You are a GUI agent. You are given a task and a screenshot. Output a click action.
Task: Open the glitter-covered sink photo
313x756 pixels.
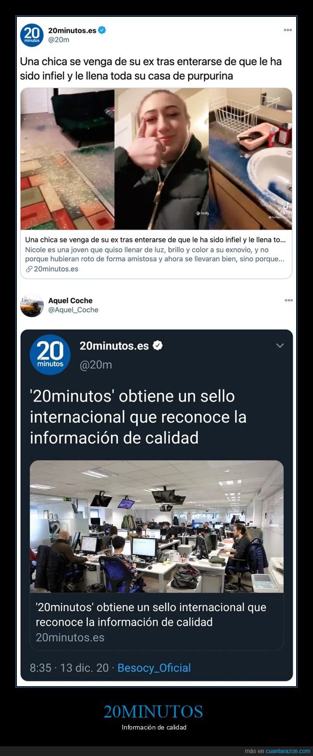click(x=250, y=158)
